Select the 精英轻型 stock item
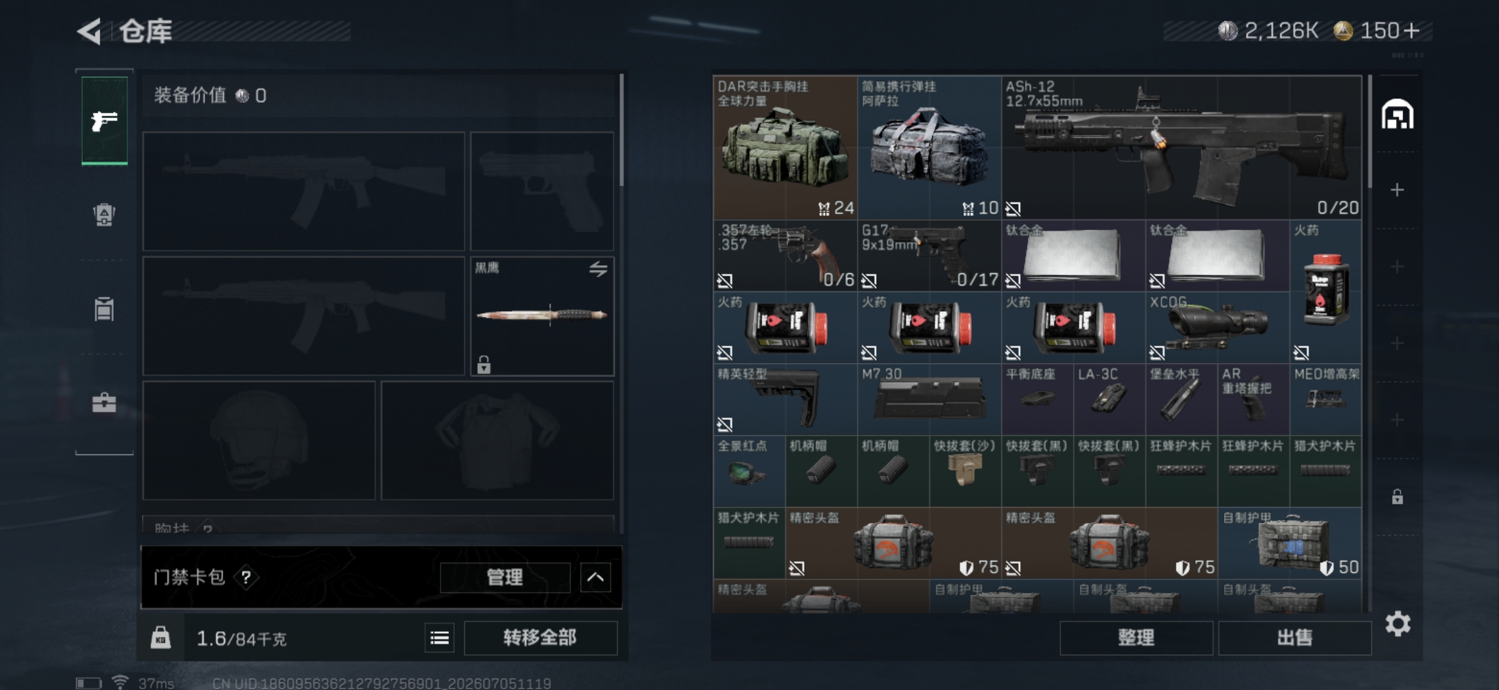 pyautogui.click(x=785, y=399)
